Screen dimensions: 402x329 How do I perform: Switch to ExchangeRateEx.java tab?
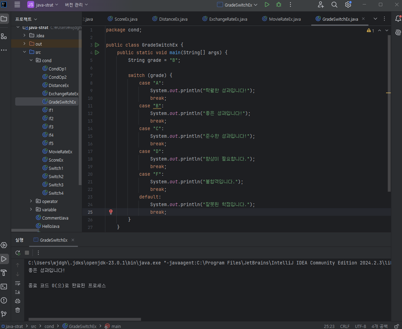225,19
